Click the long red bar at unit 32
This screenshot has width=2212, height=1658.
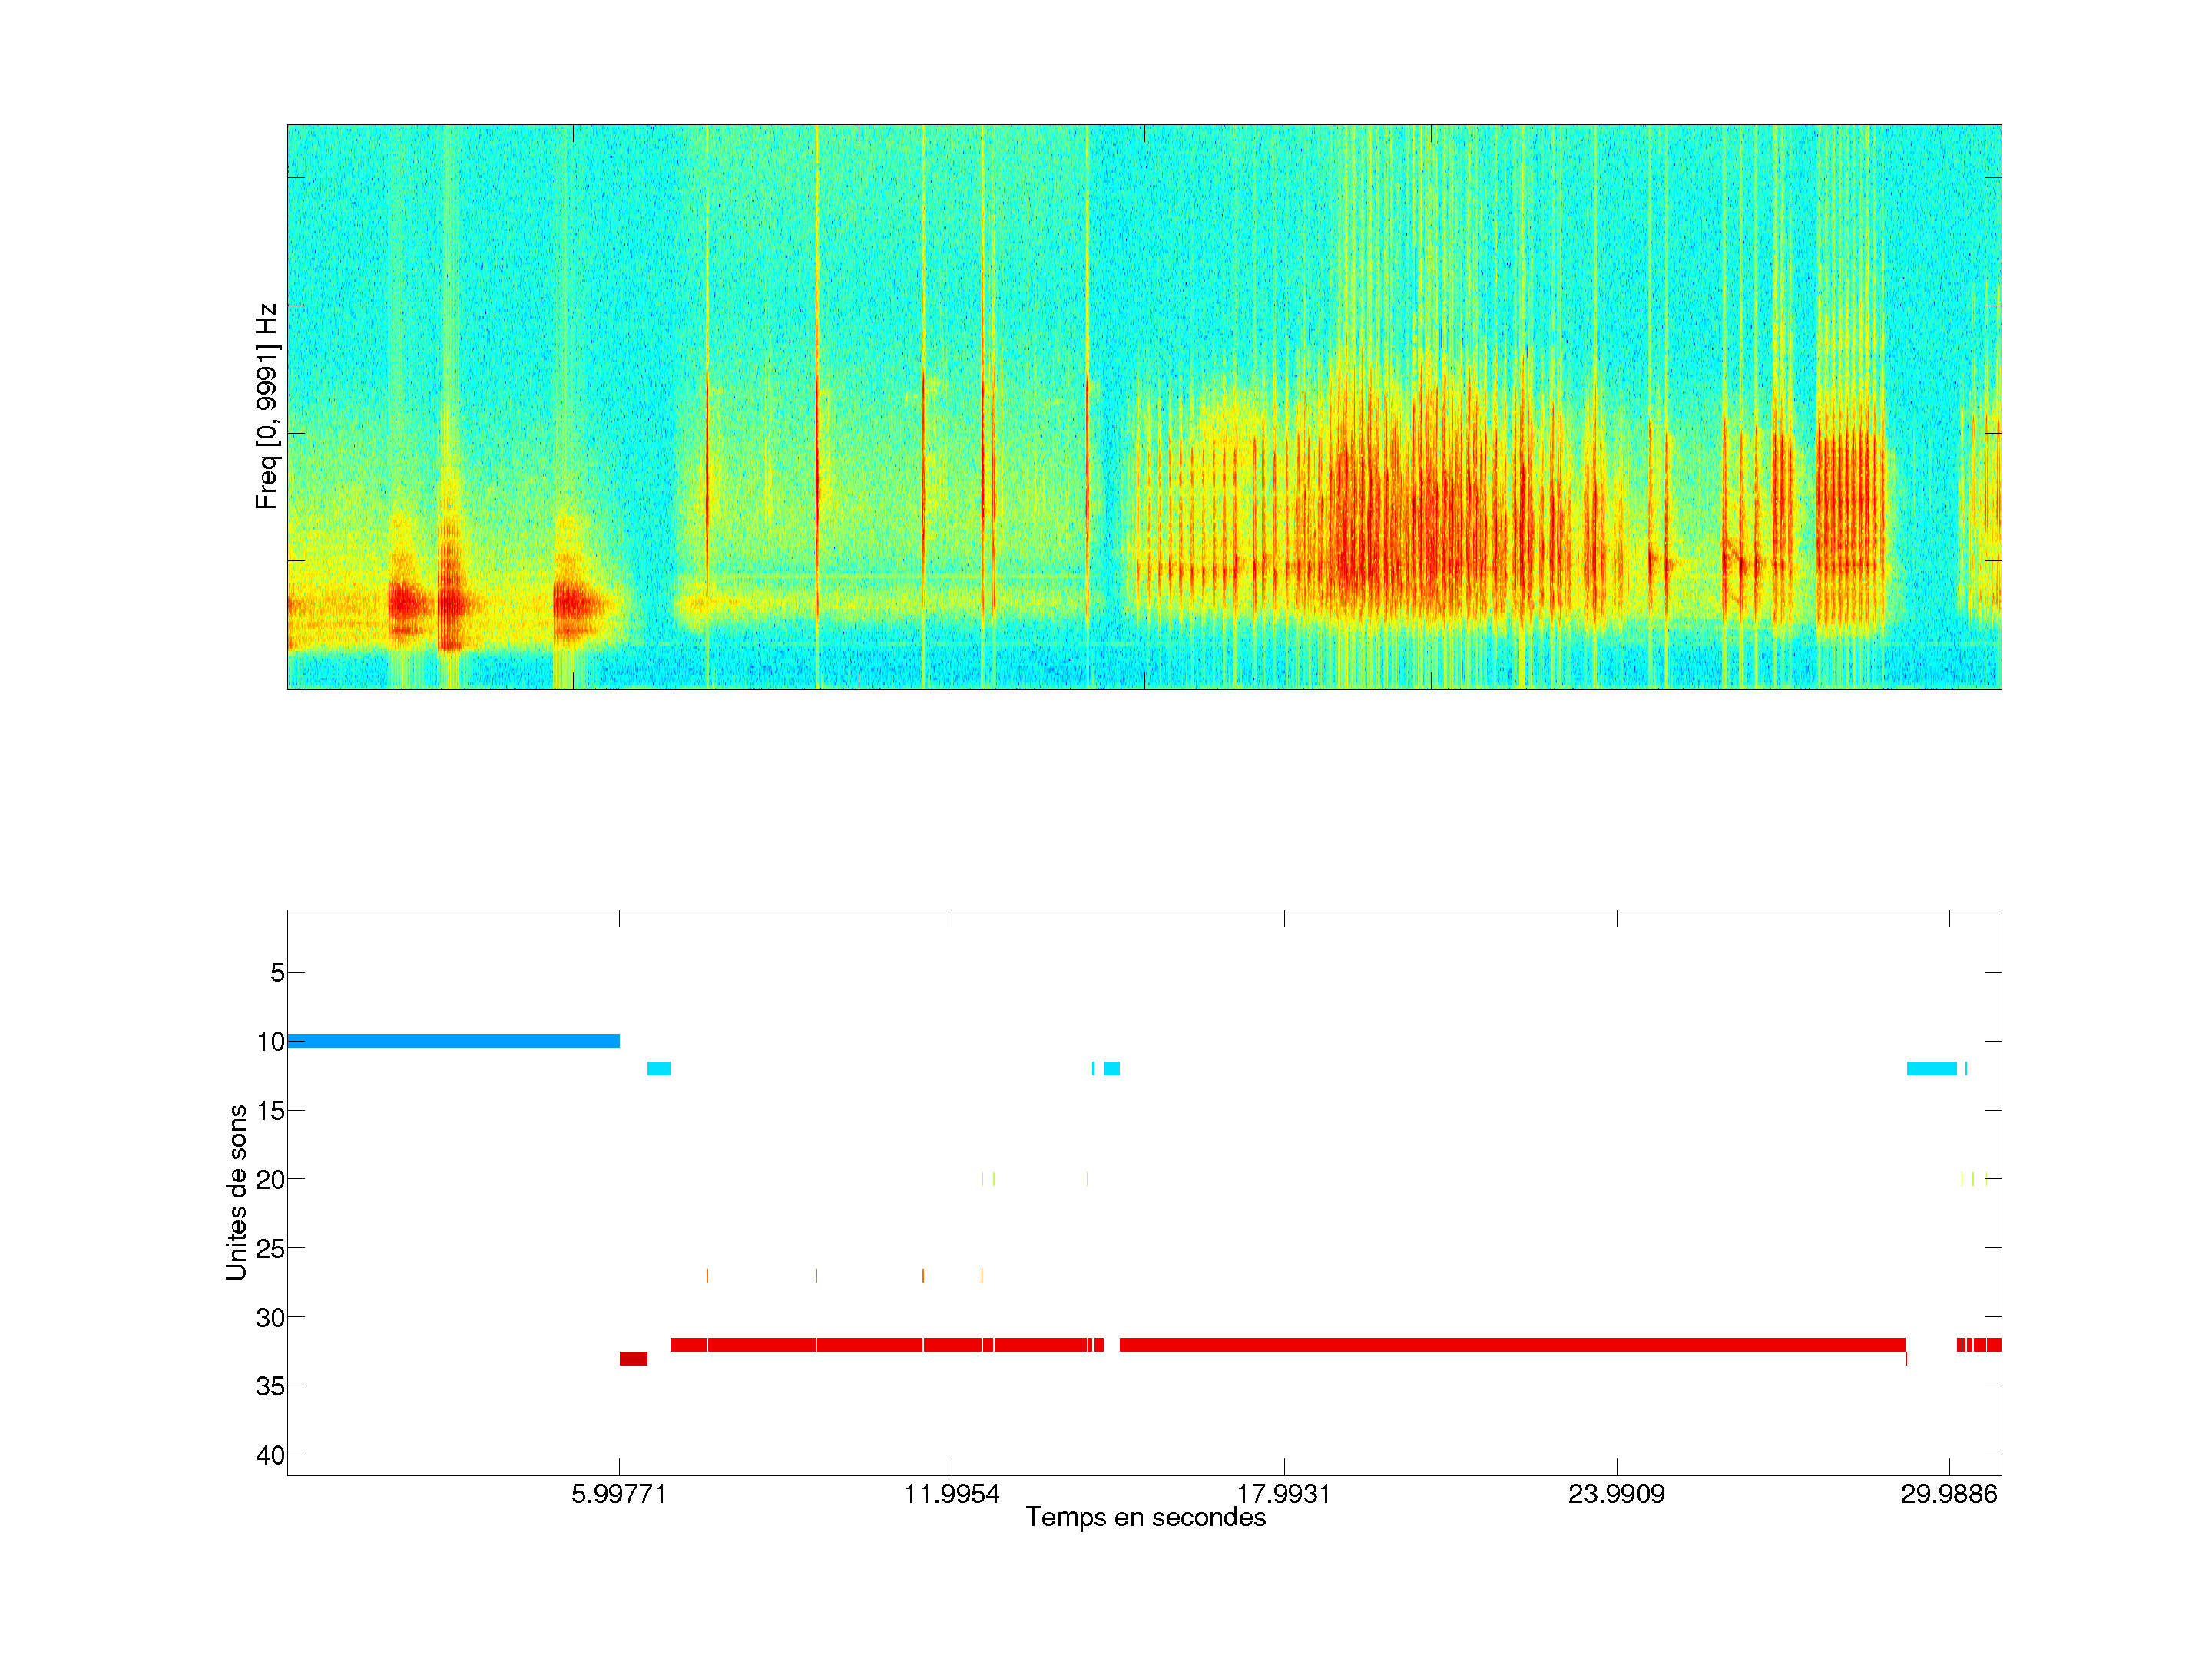pyautogui.click(x=1500, y=1344)
